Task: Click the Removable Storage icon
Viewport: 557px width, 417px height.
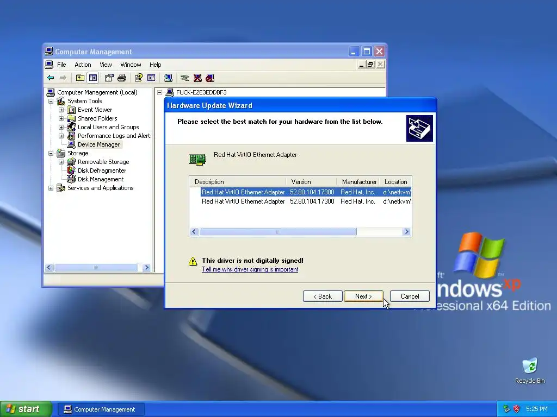Action: point(71,162)
